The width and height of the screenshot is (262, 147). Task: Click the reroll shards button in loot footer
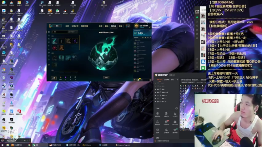(54, 78)
